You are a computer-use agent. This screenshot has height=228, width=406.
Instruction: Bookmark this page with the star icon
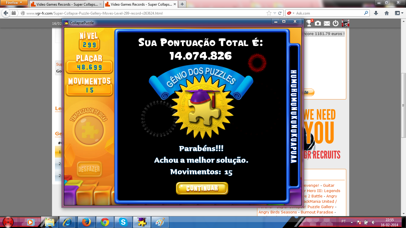[269, 13]
